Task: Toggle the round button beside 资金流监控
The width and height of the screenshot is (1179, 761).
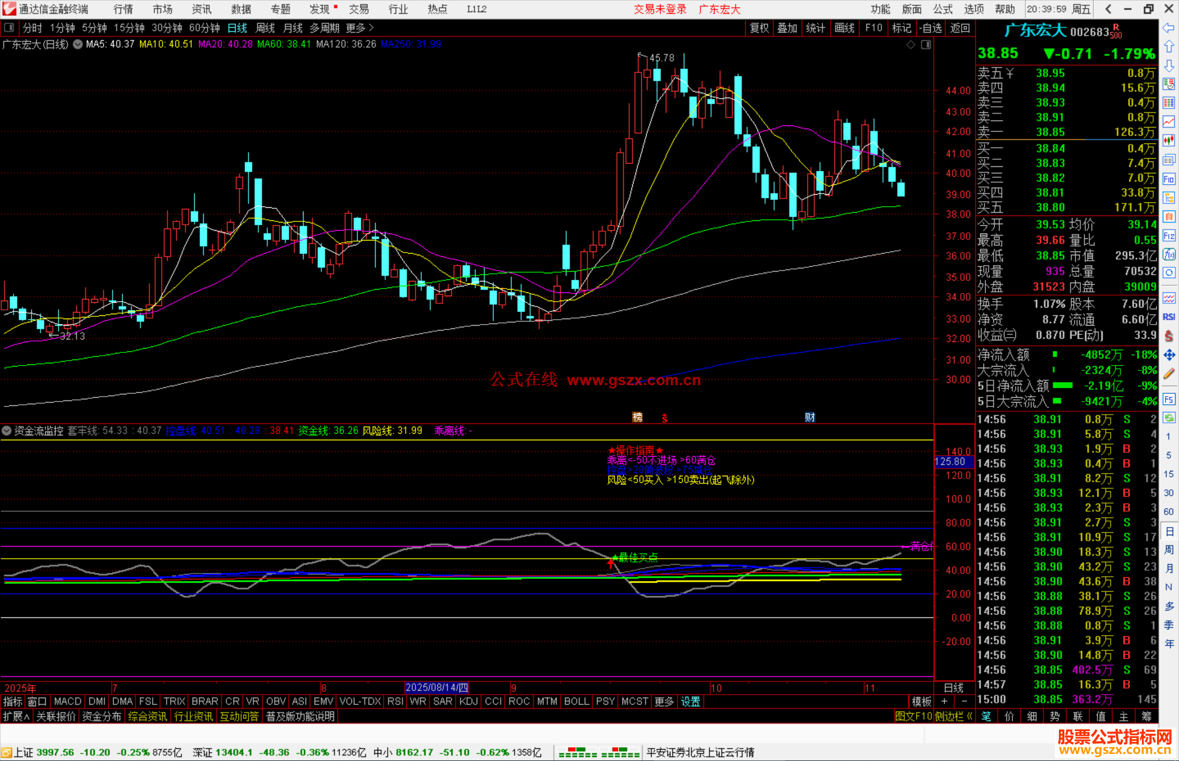Action: 7,431
